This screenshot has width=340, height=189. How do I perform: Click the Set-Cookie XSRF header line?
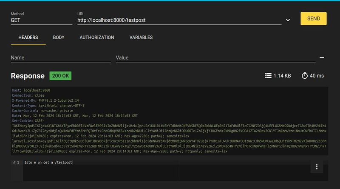[x=28, y=121]
